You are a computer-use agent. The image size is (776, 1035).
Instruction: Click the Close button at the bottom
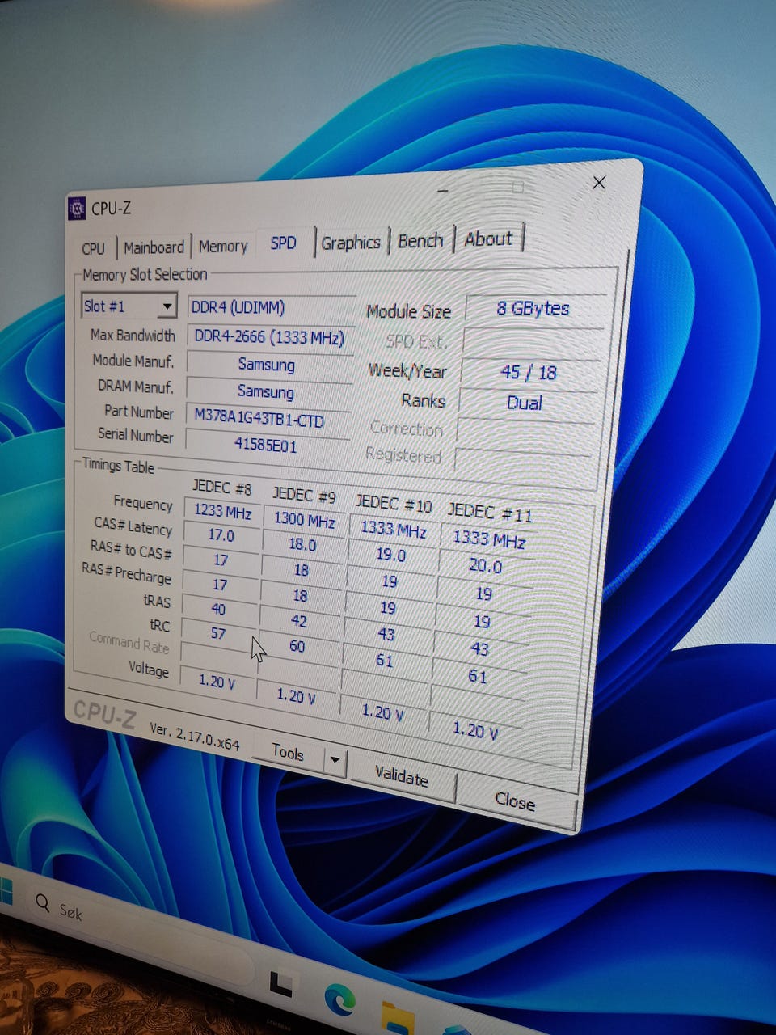click(x=515, y=801)
